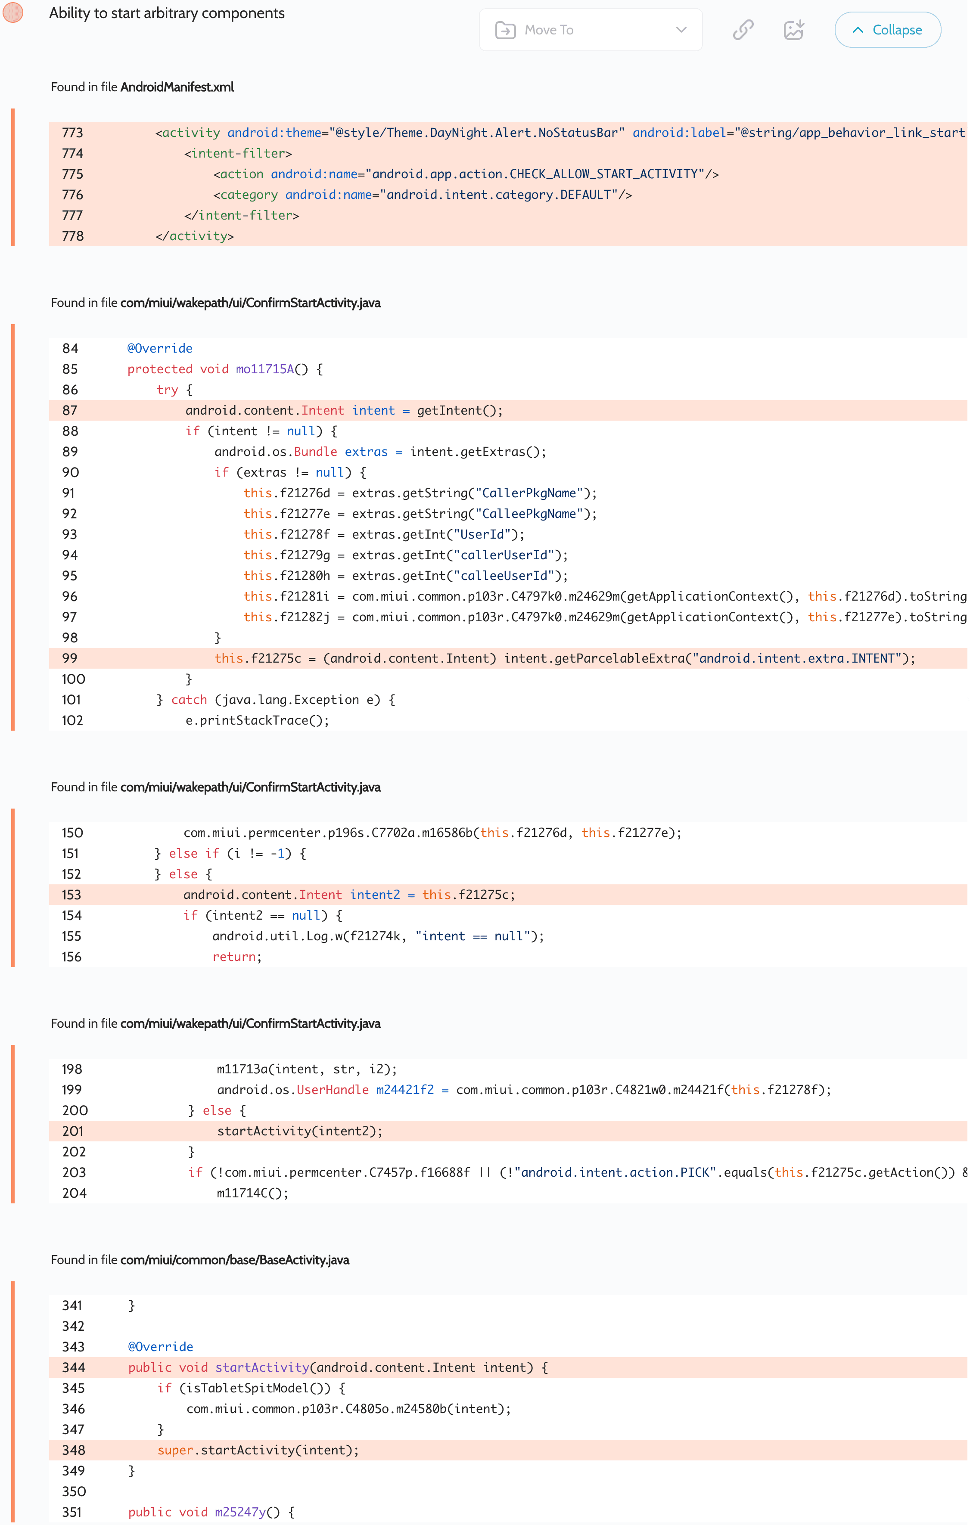Click the 'Ability to start arbitrary components' title
This screenshot has width=970, height=1525.
[167, 13]
